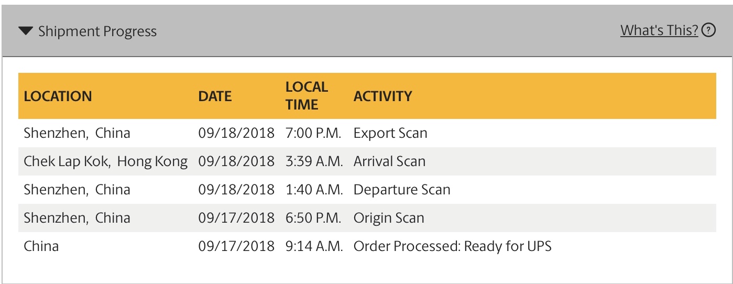Screen dimensions: 733x284
Task: Select the Arrival Scan activity entry
Action: (x=389, y=161)
